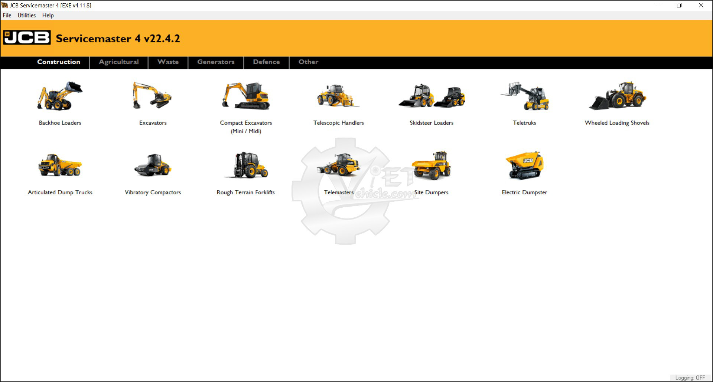Open the Backhoe Loaders machine icon
713x382 pixels.
[60, 96]
